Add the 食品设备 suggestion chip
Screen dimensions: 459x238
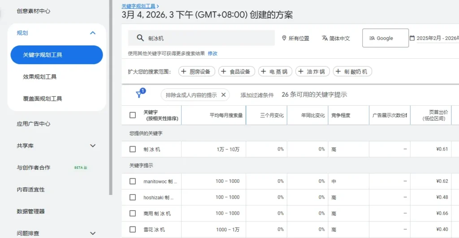[x=237, y=71]
